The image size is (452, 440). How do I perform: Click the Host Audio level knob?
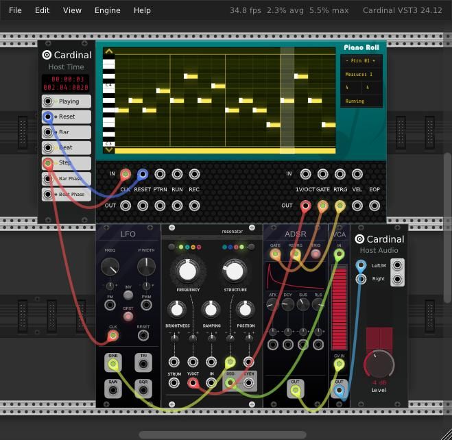pyautogui.click(x=379, y=364)
